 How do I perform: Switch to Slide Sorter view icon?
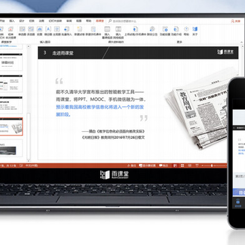[x=182, y=165]
